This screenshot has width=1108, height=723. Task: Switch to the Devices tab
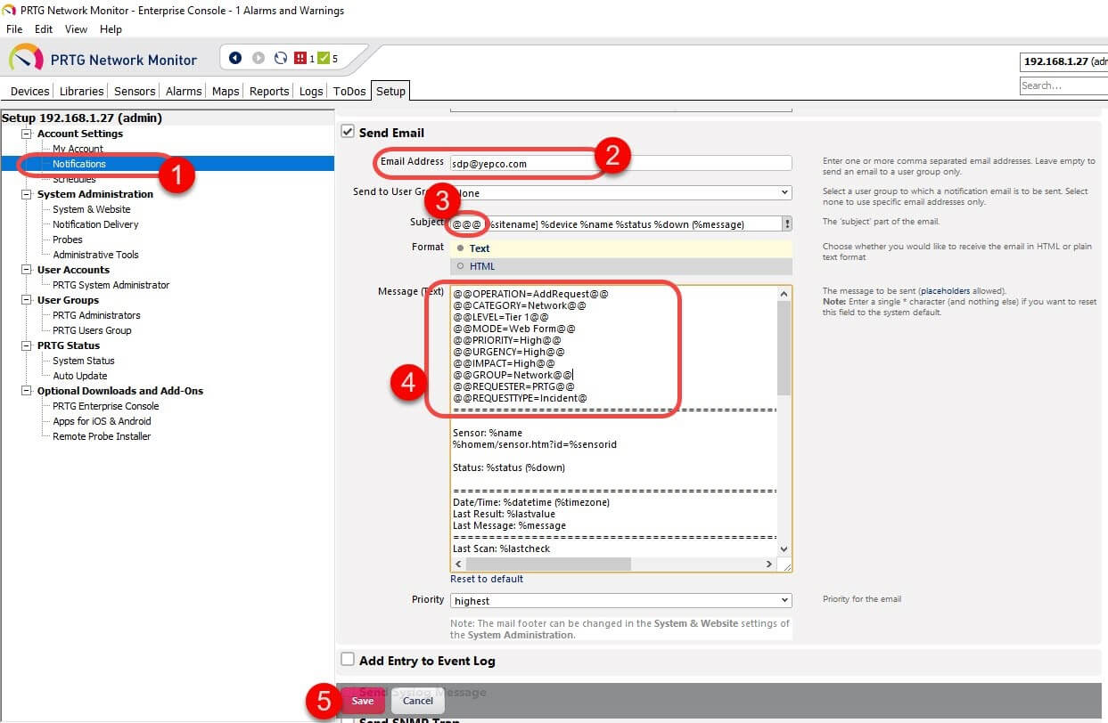click(x=29, y=91)
